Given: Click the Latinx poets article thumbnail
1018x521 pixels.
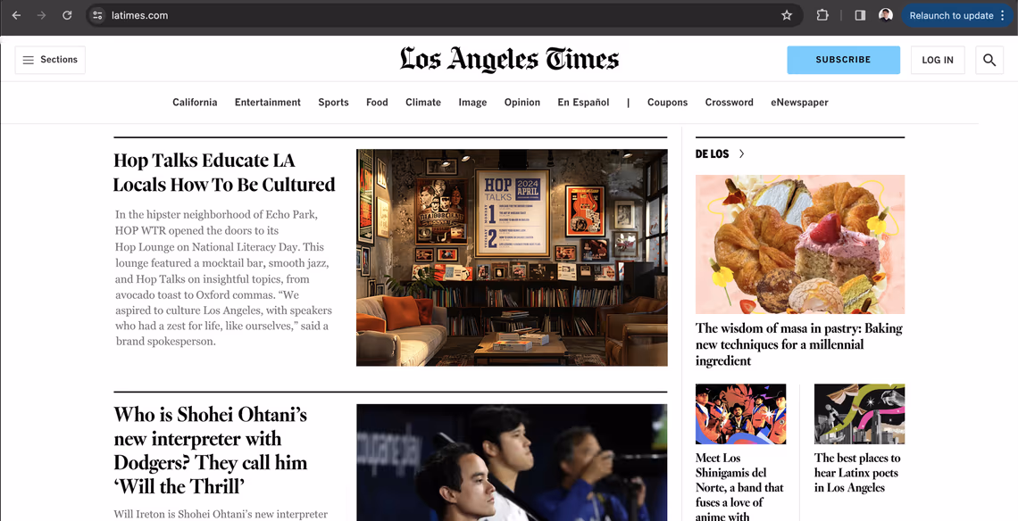Looking at the screenshot, I should tap(859, 414).
